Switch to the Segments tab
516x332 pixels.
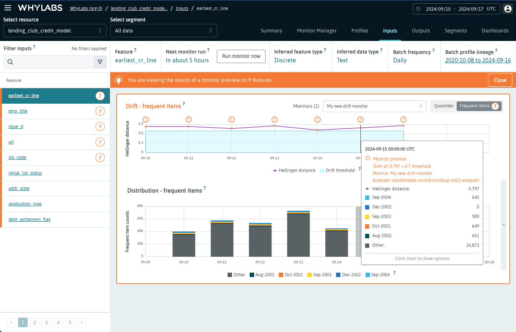[x=456, y=31]
